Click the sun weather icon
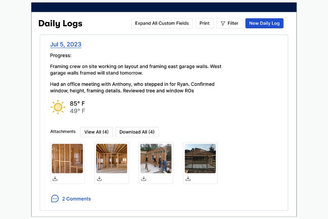 [x=58, y=107]
